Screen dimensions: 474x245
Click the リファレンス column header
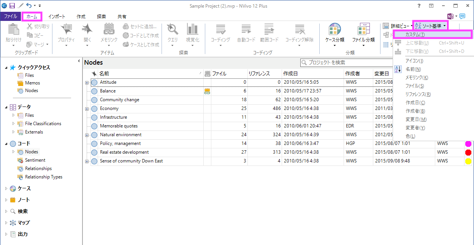tap(259, 74)
